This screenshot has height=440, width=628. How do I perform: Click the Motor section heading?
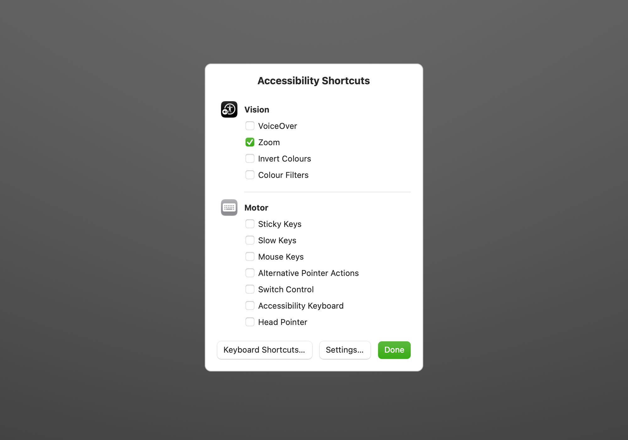pos(256,208)
